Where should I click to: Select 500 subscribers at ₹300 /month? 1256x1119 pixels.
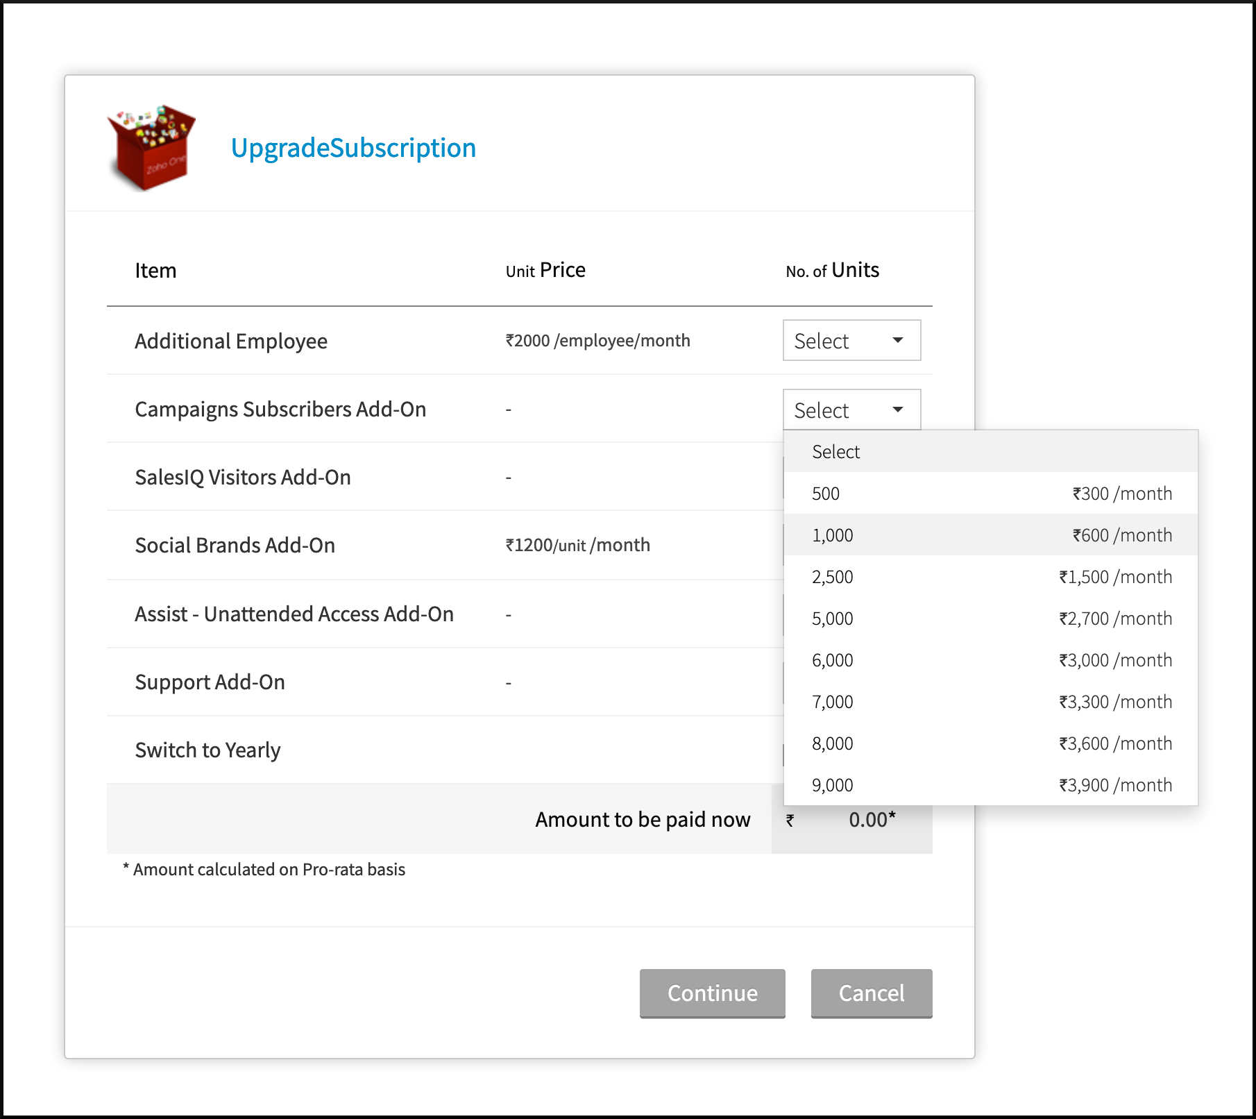pos(990,493)
